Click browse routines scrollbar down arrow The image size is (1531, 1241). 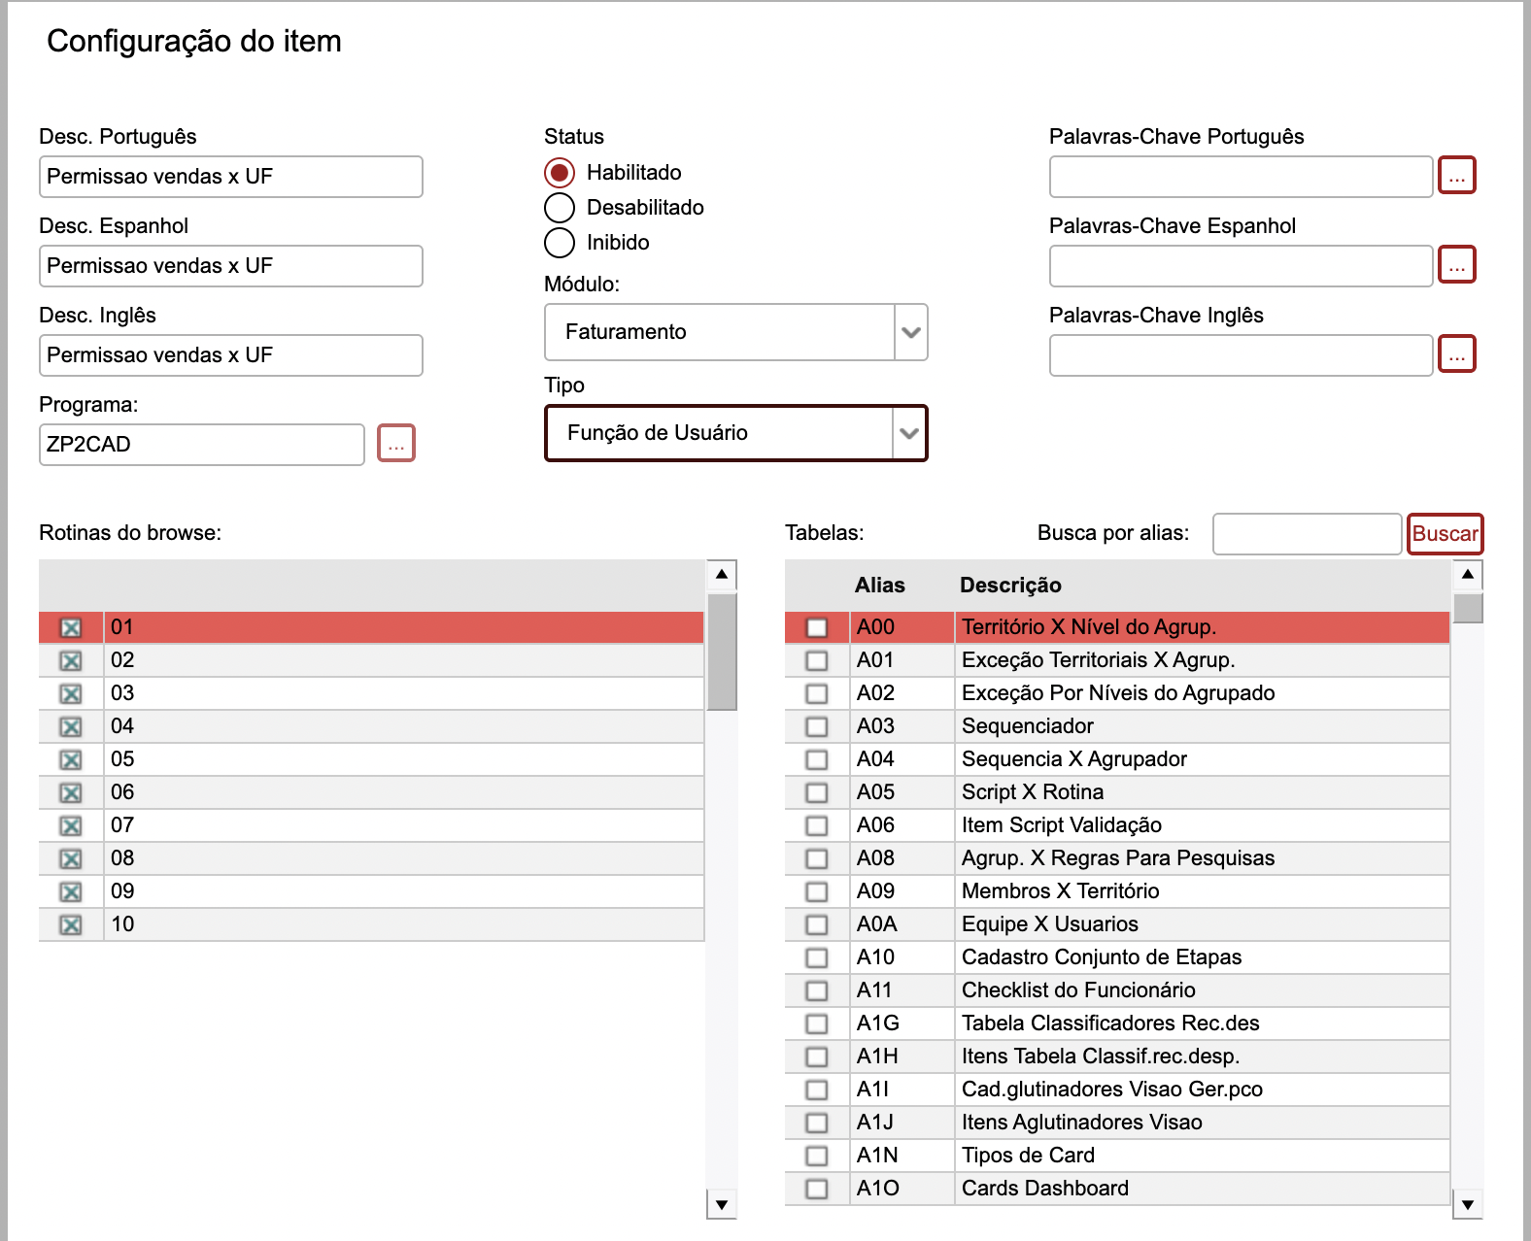722,1205
